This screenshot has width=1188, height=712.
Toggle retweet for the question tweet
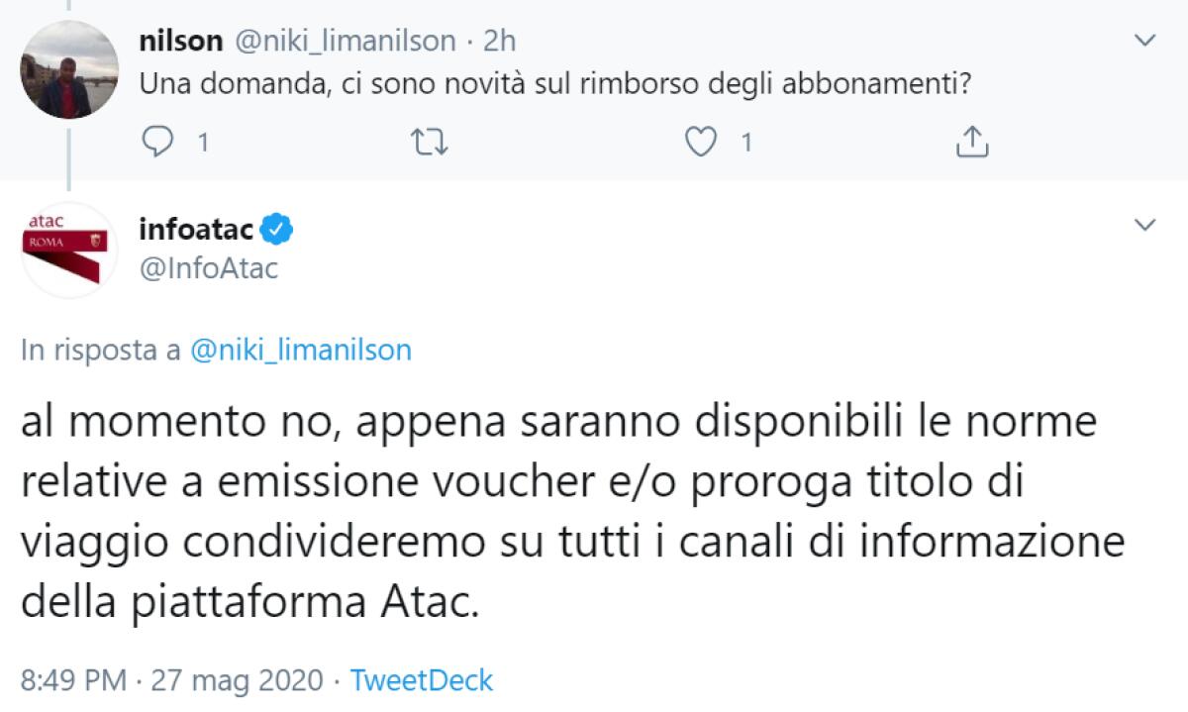[428, 143]
